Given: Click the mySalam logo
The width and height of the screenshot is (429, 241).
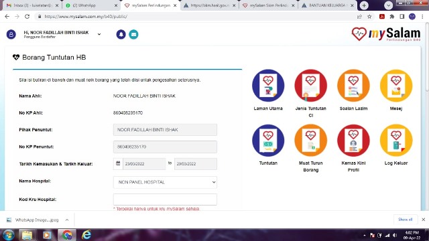Looking at the screenshot, I should click(x=386, y=34).
